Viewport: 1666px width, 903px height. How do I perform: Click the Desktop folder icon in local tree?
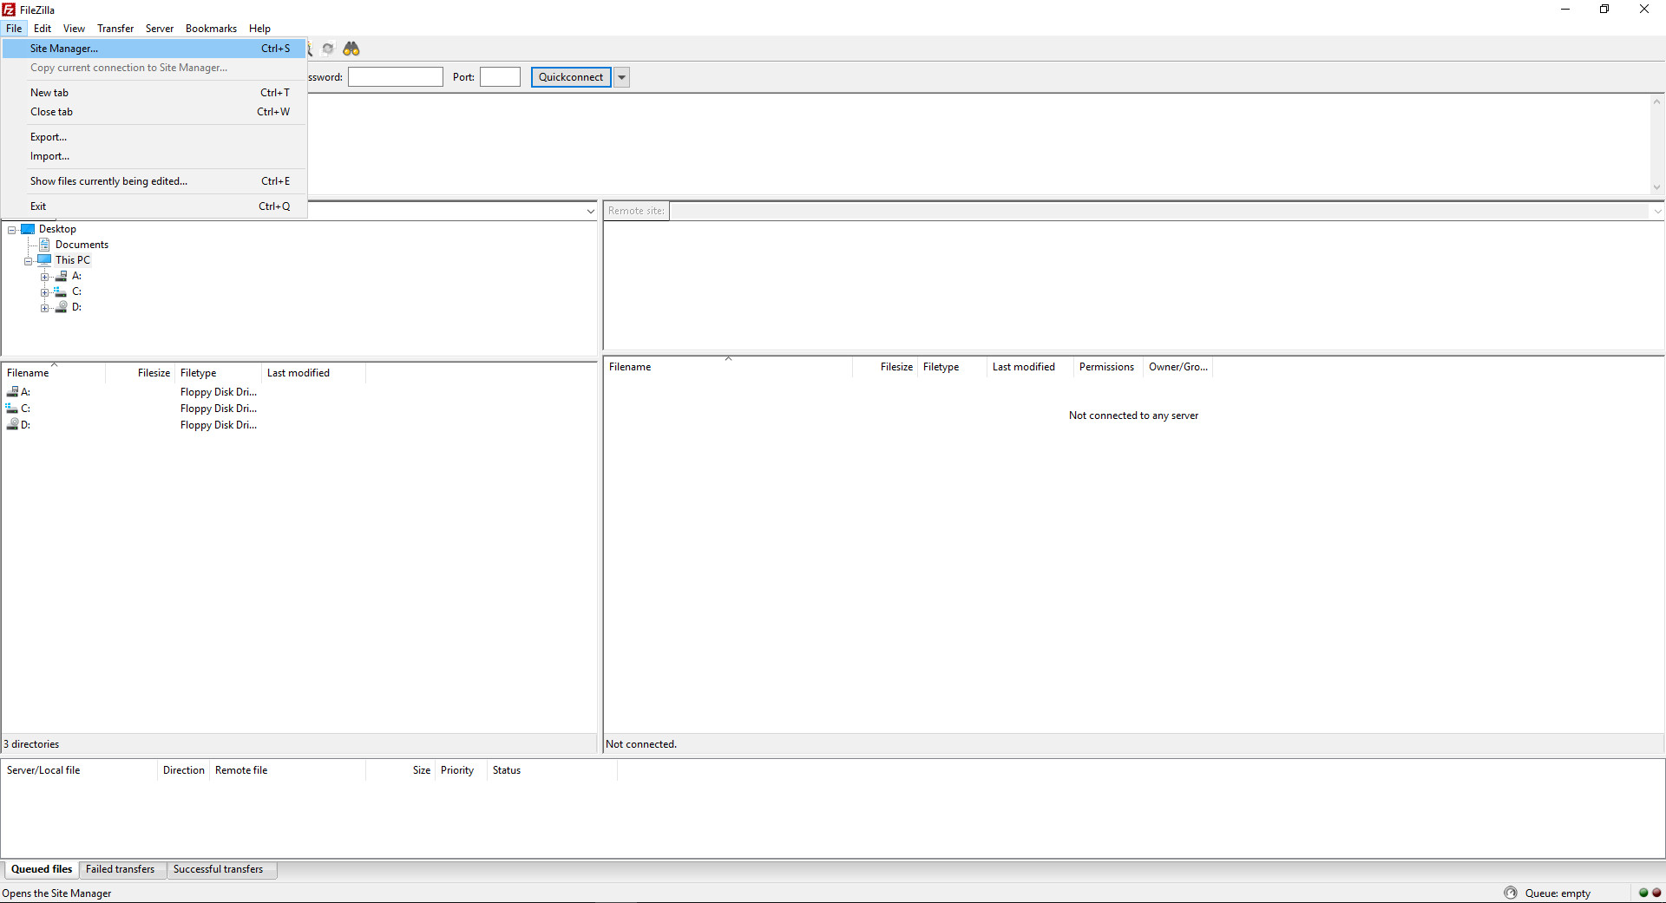pyautogui.click(x=28, y=229)
